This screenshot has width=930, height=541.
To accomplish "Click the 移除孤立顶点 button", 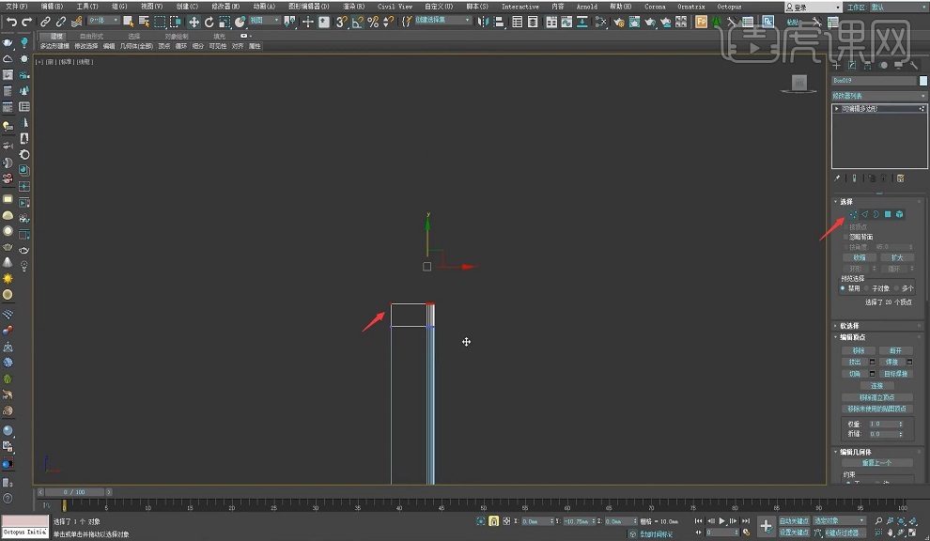I will point(877,397).
